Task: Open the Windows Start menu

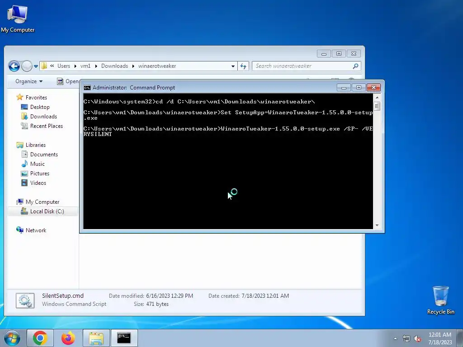Action: point(12,338)
